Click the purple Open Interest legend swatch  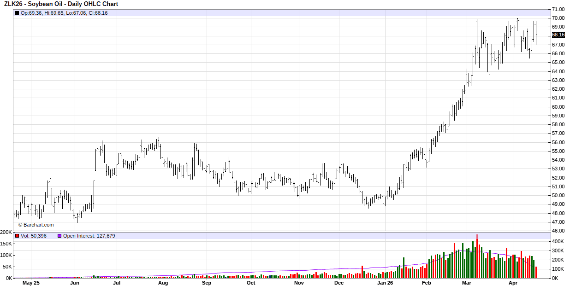[x=59, y=236]
